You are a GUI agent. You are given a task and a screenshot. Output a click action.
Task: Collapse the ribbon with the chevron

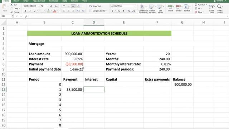tap(226, 1)
